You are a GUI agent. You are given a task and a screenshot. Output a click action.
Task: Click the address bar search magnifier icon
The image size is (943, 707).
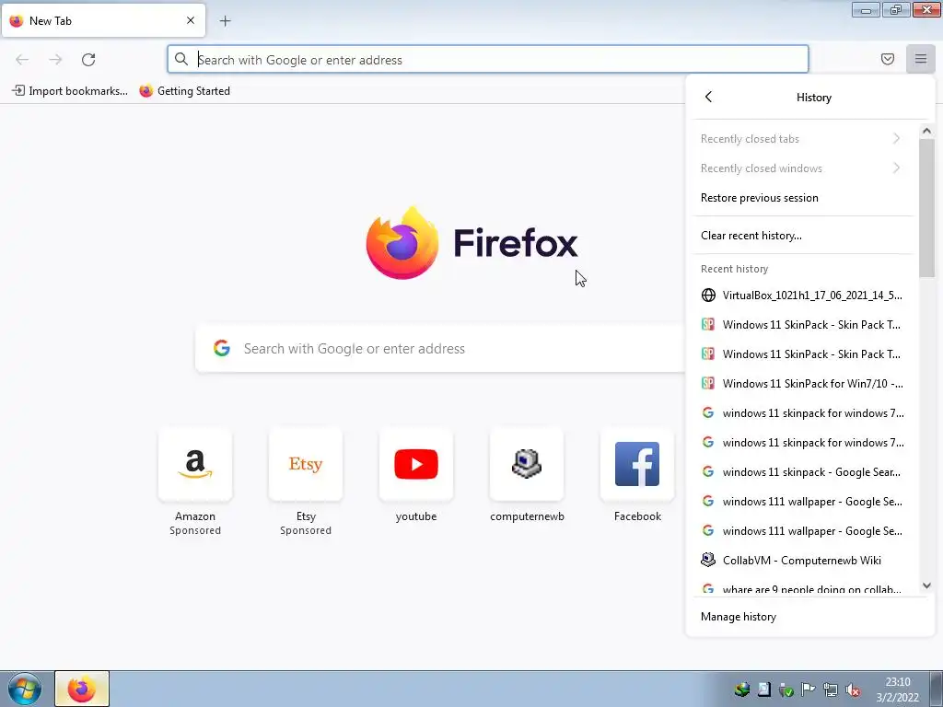[181, 60]
